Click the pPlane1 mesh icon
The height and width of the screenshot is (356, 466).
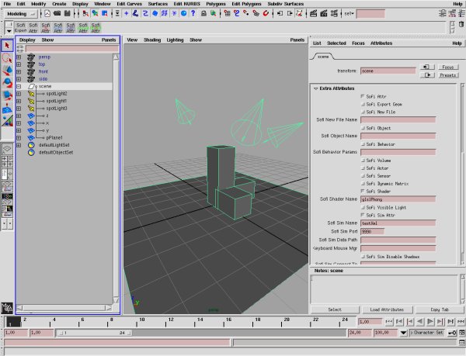(x=31, y=137)
